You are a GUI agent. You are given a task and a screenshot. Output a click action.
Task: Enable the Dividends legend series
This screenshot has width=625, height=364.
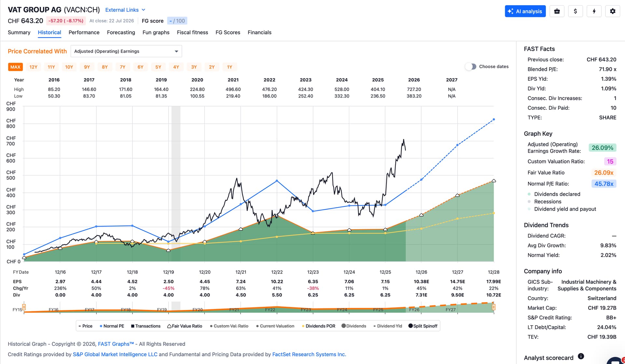(x=354, y=326)
